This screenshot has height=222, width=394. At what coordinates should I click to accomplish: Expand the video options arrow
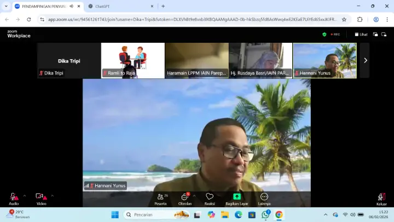click(x=52, y=195)
